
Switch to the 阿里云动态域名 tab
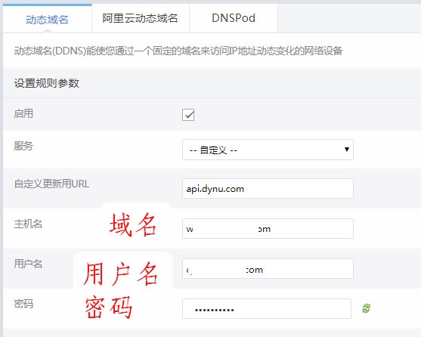(140, 18)
